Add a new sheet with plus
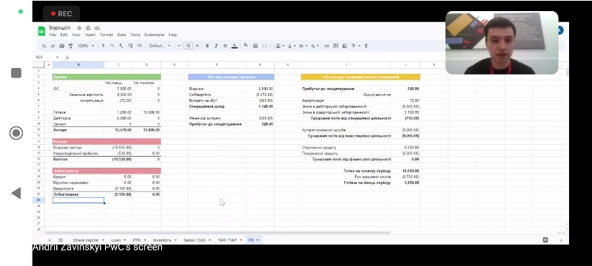The width and height of the screenshot is (592, 266). click(49, 240)
